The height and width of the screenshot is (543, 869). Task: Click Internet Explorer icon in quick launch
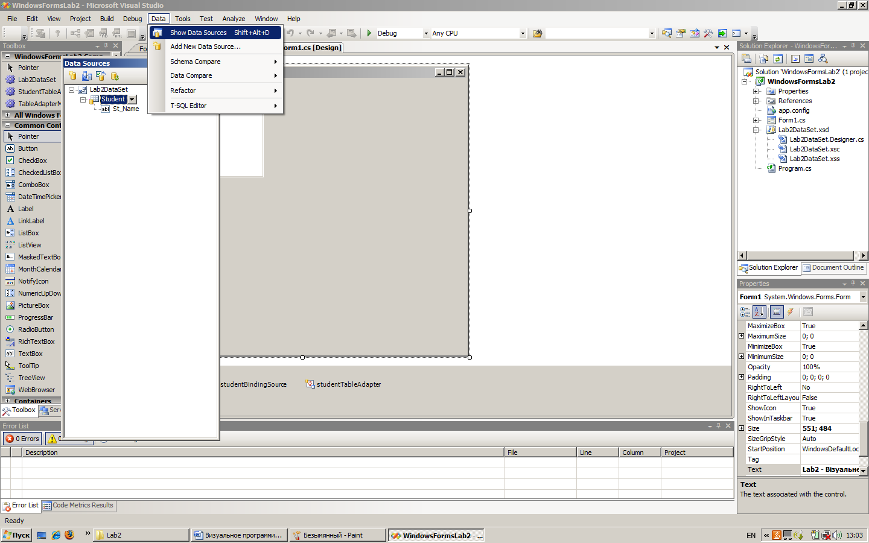[x=56, y=535]
